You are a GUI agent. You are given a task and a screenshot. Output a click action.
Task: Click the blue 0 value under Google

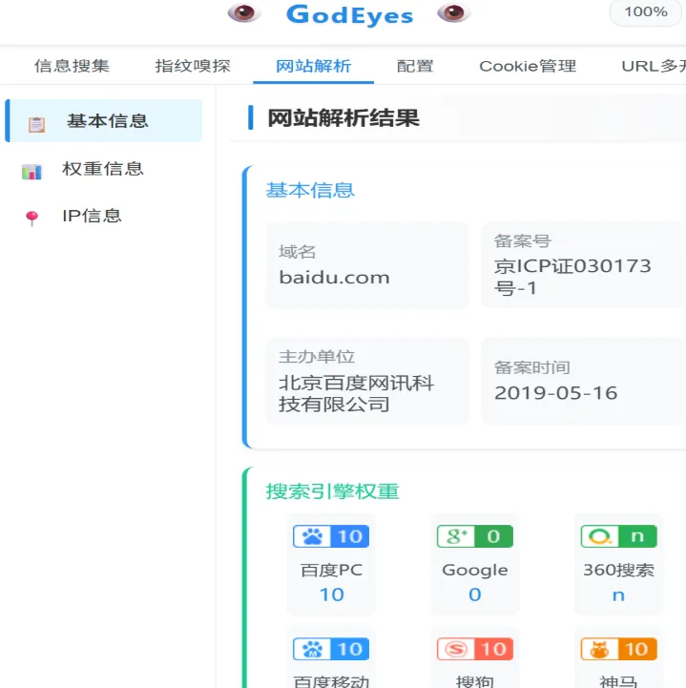(475, 594)
